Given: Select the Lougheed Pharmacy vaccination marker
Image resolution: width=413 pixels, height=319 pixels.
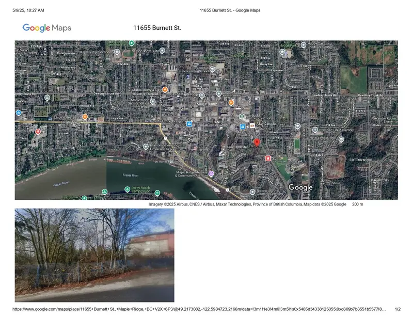Looking at the screenshot, I should 268,158.
